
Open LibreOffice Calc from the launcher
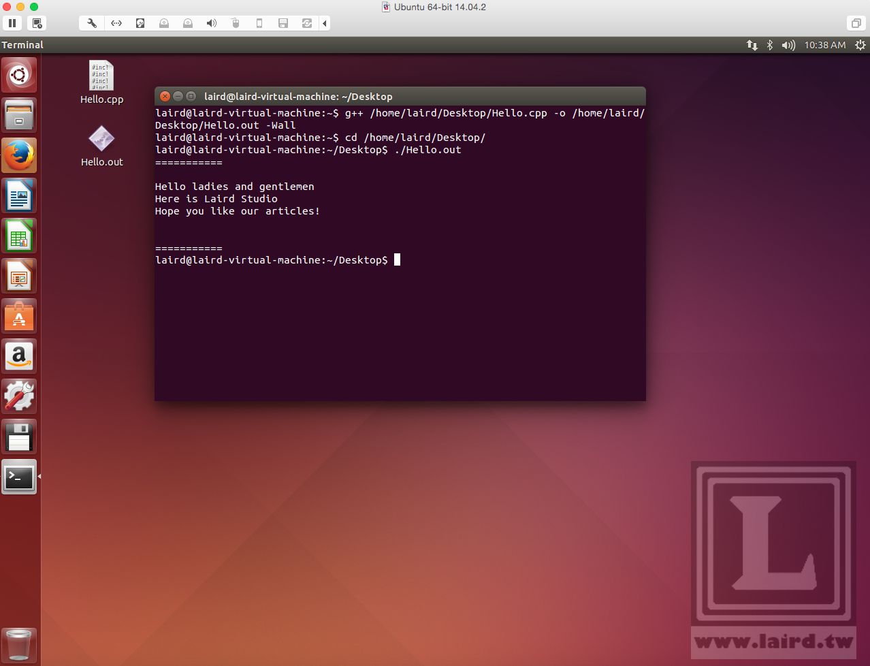pos(19,235)
